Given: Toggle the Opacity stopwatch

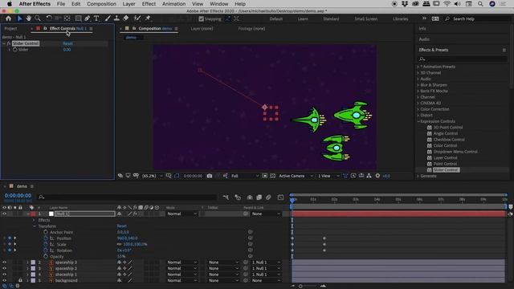Looking at the screenshot, I should coord(46,256).
